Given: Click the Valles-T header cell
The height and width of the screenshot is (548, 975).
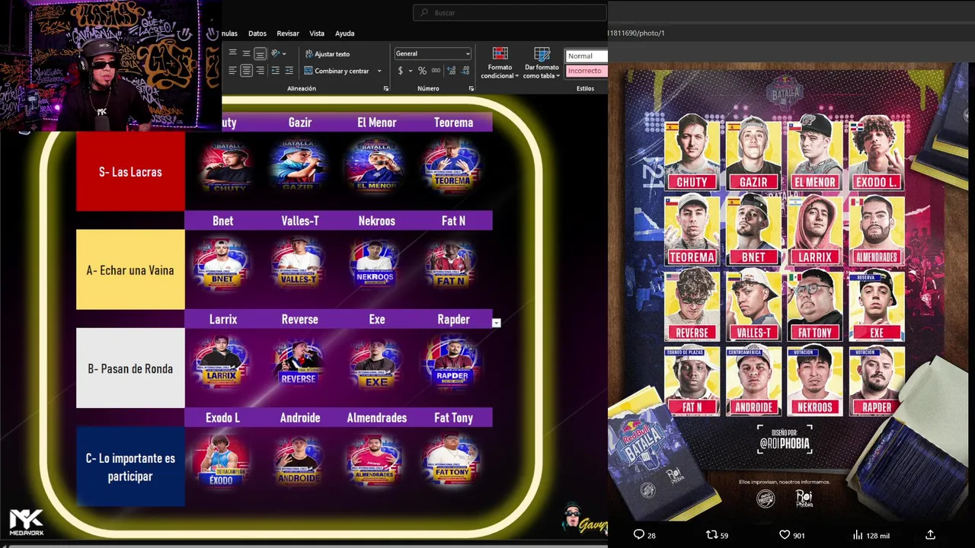Looking at the screenshot, I should 300,221.
